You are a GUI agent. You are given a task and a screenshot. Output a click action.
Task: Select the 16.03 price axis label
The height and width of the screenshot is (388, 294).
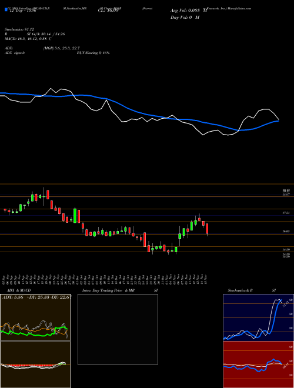click(286, 232)
